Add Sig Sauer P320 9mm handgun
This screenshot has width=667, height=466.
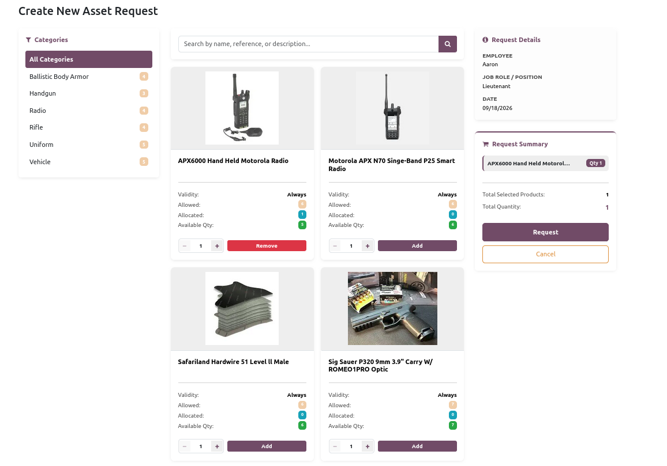(x=417, y=446)
